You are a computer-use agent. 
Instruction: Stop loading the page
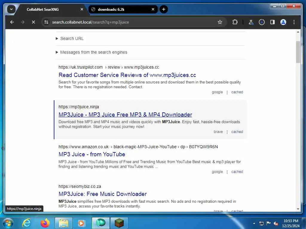coord(33,22)
